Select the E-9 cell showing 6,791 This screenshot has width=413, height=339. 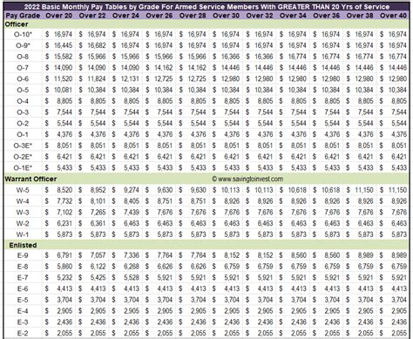pyautogui.click(x=58, y=255)
